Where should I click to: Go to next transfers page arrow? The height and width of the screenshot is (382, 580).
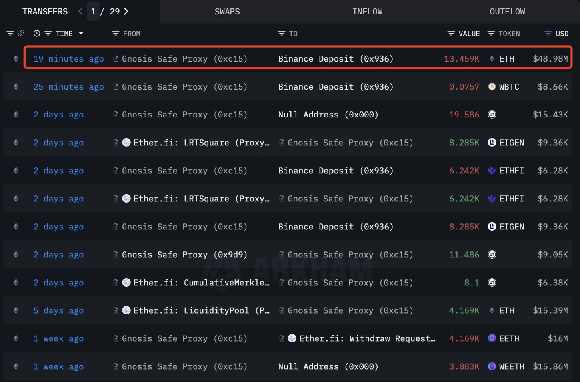point(126,11)
